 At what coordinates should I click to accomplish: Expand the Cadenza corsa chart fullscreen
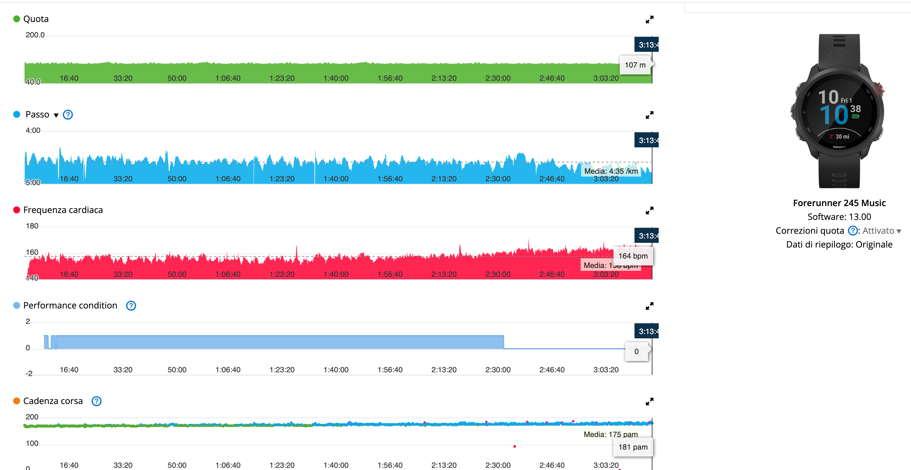click(649, 402)
